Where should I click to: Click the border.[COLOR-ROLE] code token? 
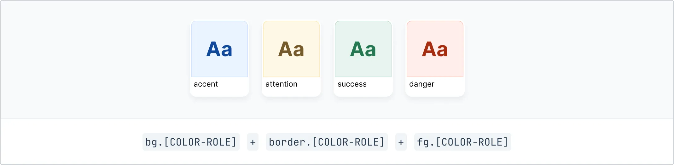[x=327, y=142]
